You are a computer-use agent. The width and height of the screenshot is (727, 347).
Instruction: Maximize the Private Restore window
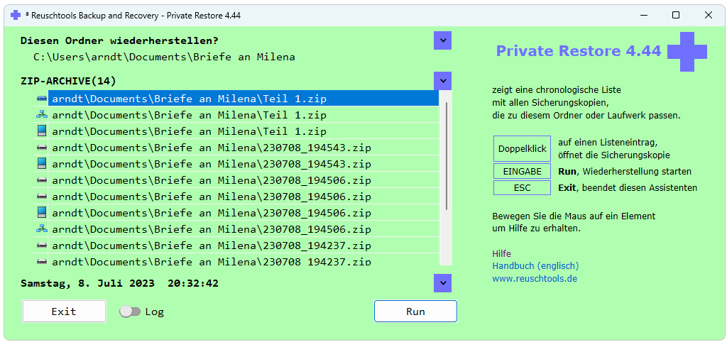(x=676, y=16)
